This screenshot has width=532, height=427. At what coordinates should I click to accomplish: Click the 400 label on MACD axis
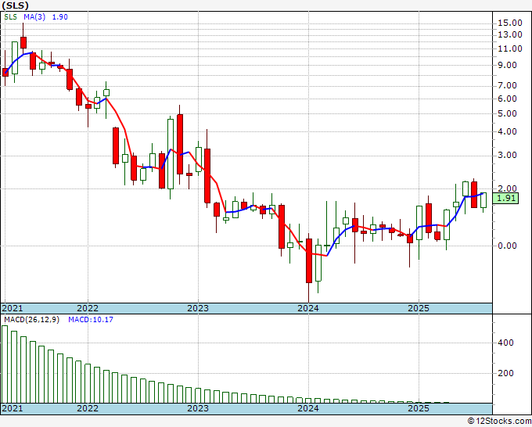[x=505, y=343]
